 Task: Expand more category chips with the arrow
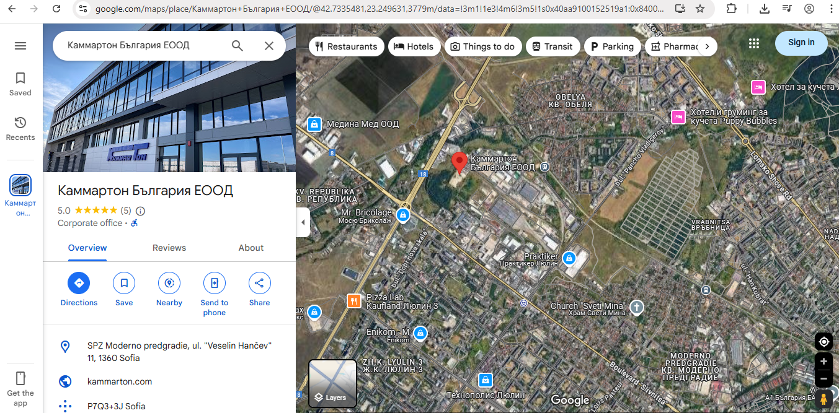coord(707,46)
